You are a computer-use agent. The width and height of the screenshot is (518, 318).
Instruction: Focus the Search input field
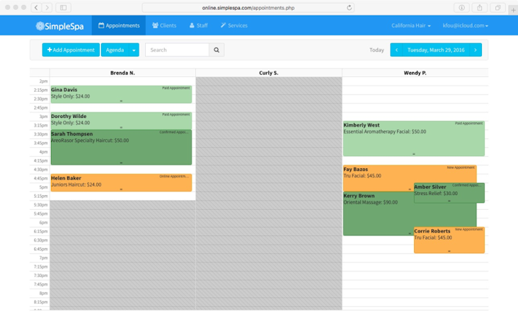point(177,49)
